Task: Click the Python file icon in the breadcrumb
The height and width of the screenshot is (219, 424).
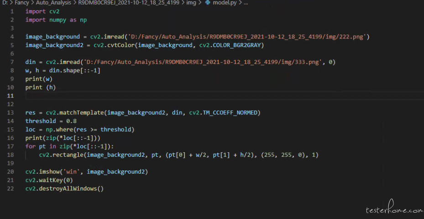Action: pyautogui.click(x=207, y=3)
